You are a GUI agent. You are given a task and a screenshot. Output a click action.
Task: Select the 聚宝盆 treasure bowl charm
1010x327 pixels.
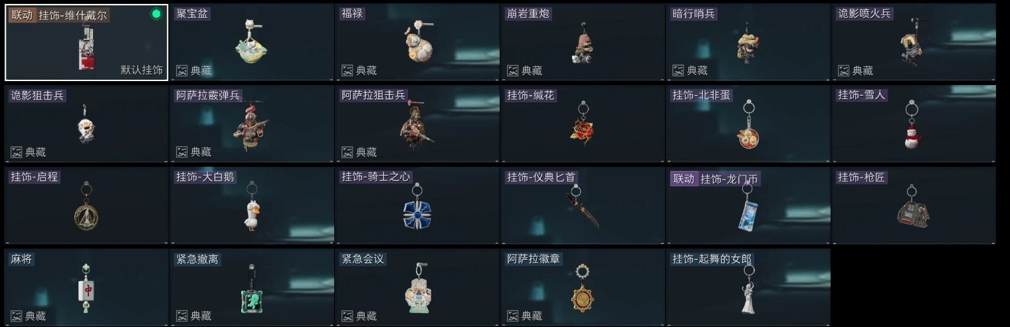[x=251, y=42]
